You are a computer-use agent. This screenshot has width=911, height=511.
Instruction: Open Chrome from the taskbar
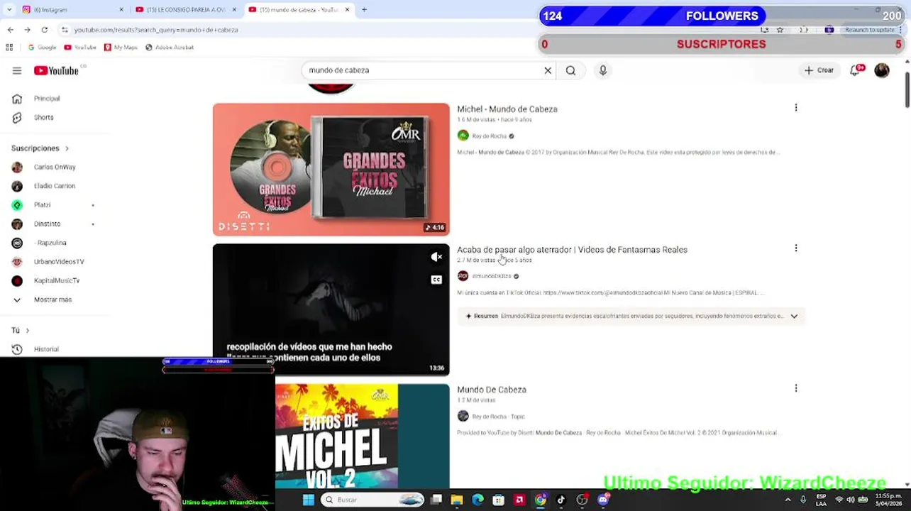pyautogui.click(x=540, y=500)
